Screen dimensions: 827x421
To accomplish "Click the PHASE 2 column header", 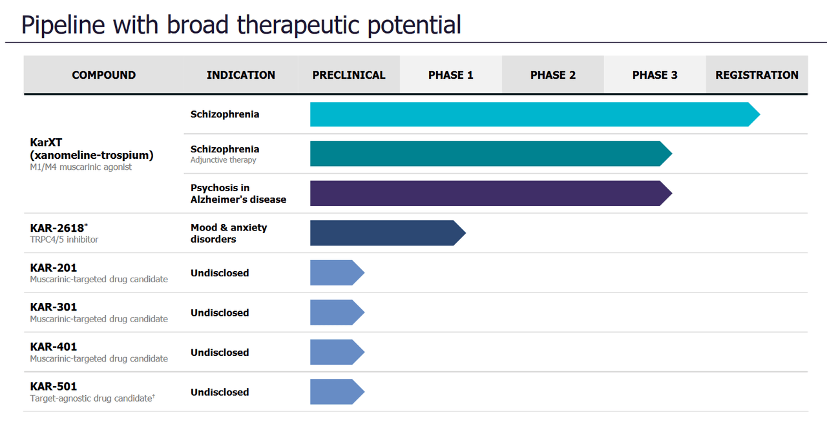I will pyautogui.click(x=552, y=75).
